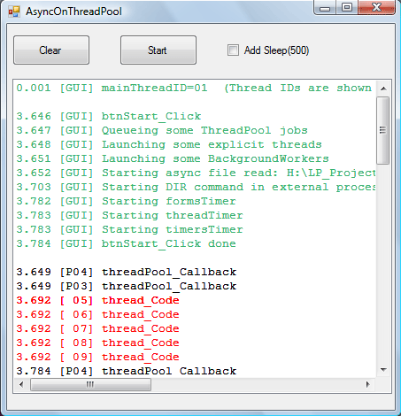Click the red '[ 06] thread_Code' line
Screen dimensions: 401x416
(97, 314)
